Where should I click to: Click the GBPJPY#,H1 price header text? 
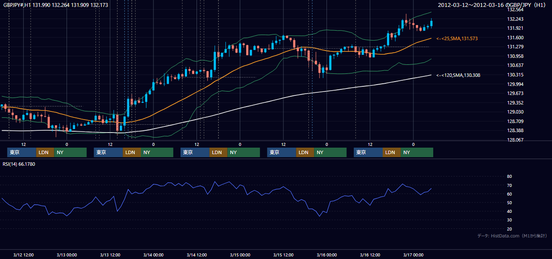coord(56,5)
